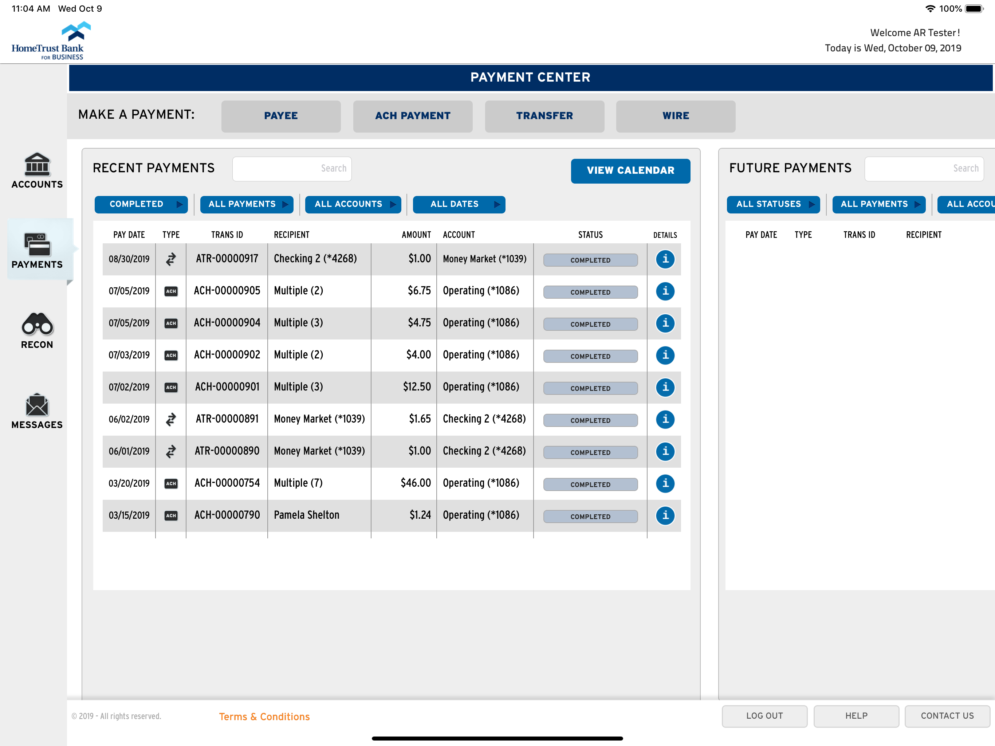Viewport: 995px width, 746px height.
Task: Click Future Payments search field
Action: click(924, 169)
